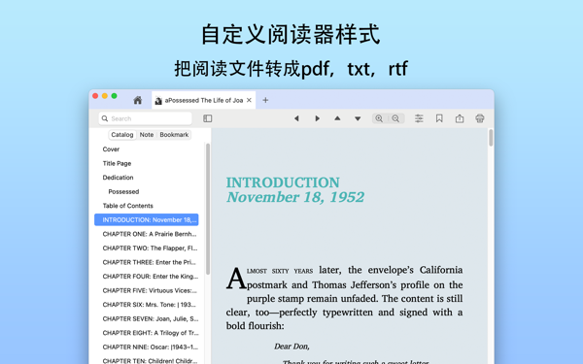The height and width of the screenshot is (364, 583).
Task: Go to previous page with left arrow
Action: tap(296, 118)
